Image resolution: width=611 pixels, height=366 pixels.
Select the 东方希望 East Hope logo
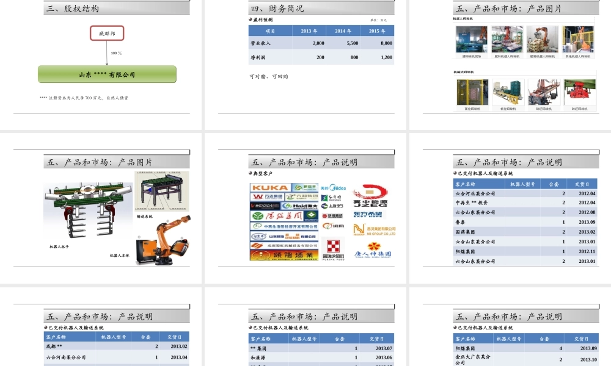370,214
